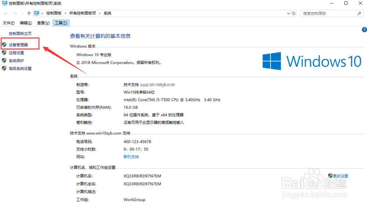Click the shield icon beside 高级系统设置
Viewport: 367px width, 207px height.
pyautogui.click(x=4, y=68)
